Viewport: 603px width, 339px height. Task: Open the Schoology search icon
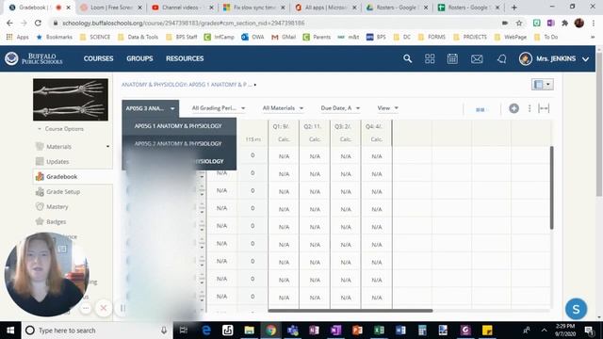407,58
